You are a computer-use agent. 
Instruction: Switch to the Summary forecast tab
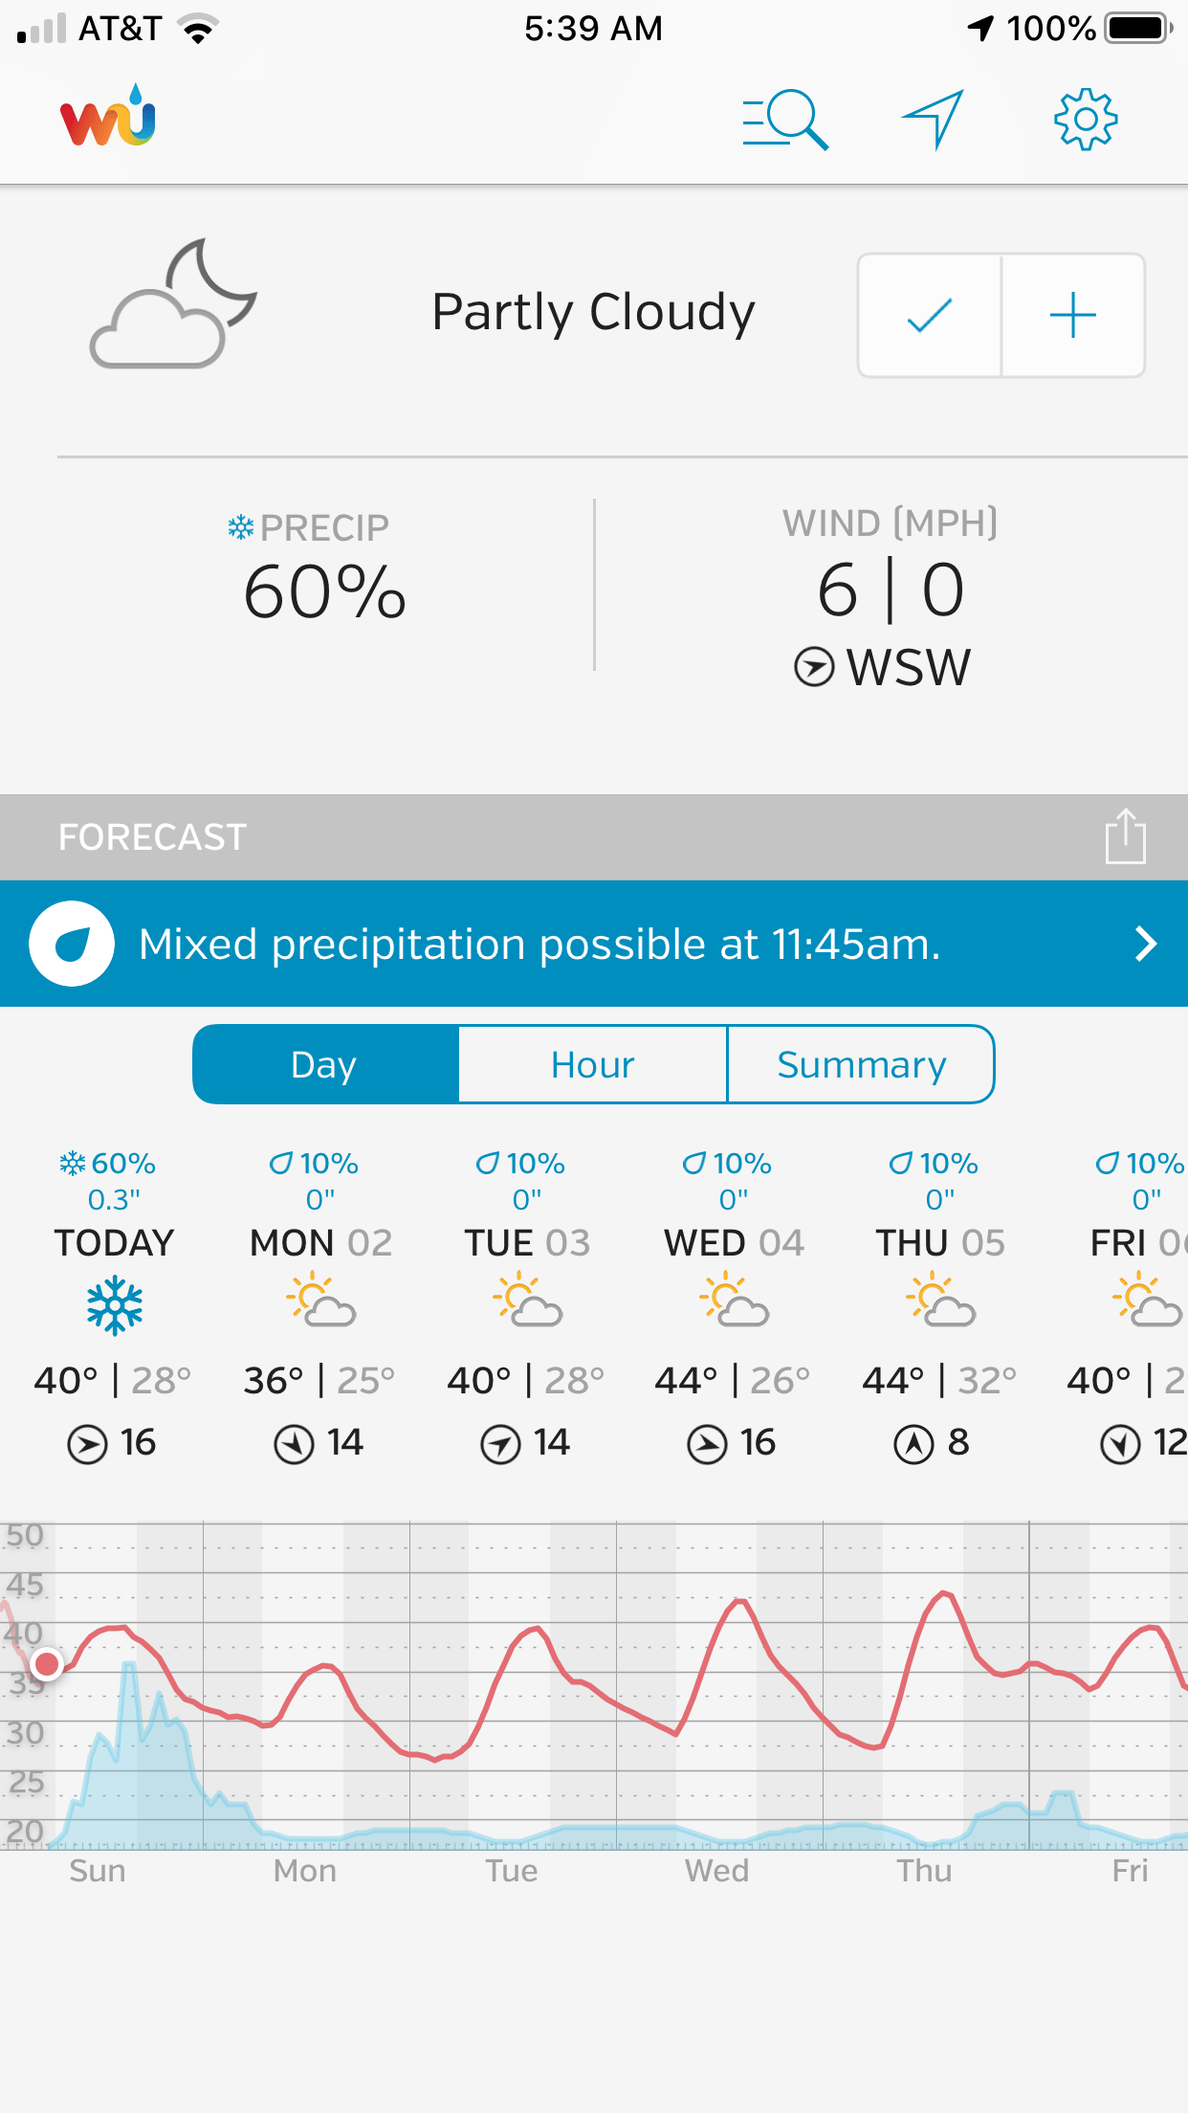pos(861,1064)
